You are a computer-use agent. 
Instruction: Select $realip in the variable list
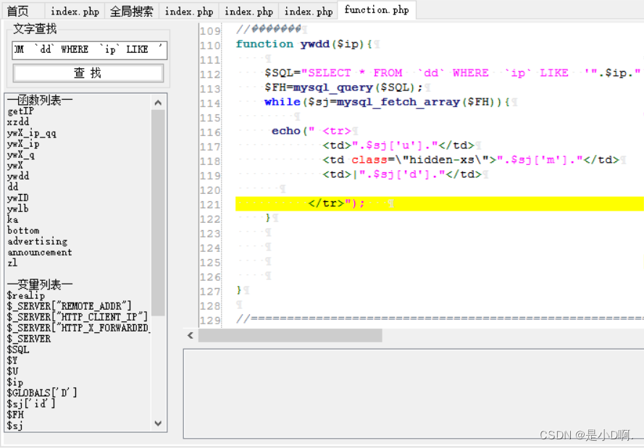pyautogui.click(x=26, y=295)
